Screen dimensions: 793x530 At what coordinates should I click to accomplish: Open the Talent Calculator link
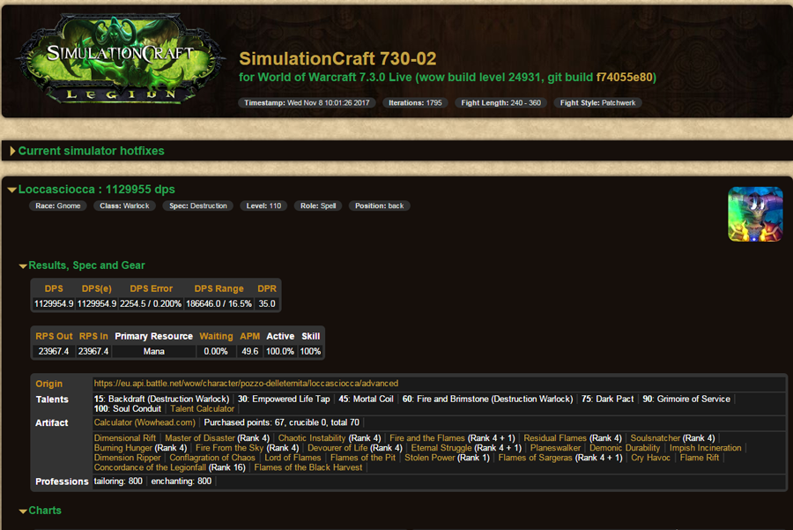tap(203, 408)
